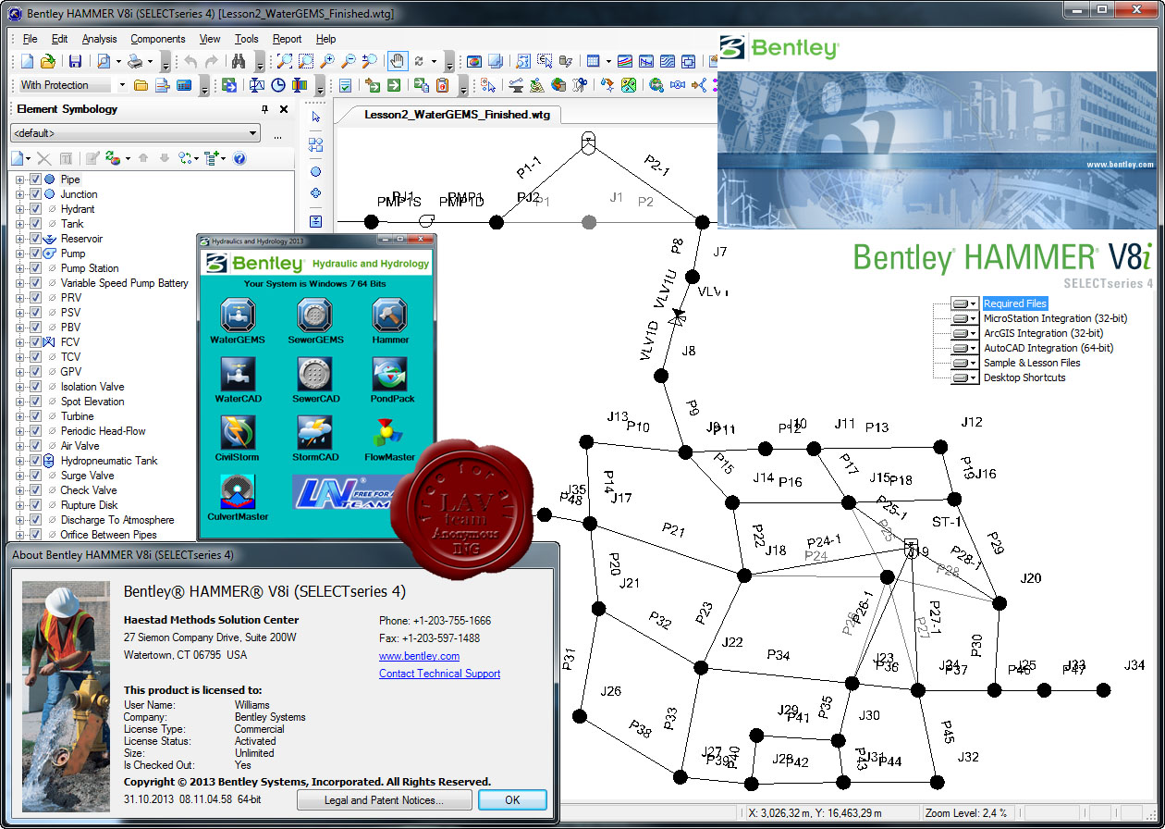Click the Open folder toolbar icon
Screen dimensions: 1165x829
(x=47, y=62)
